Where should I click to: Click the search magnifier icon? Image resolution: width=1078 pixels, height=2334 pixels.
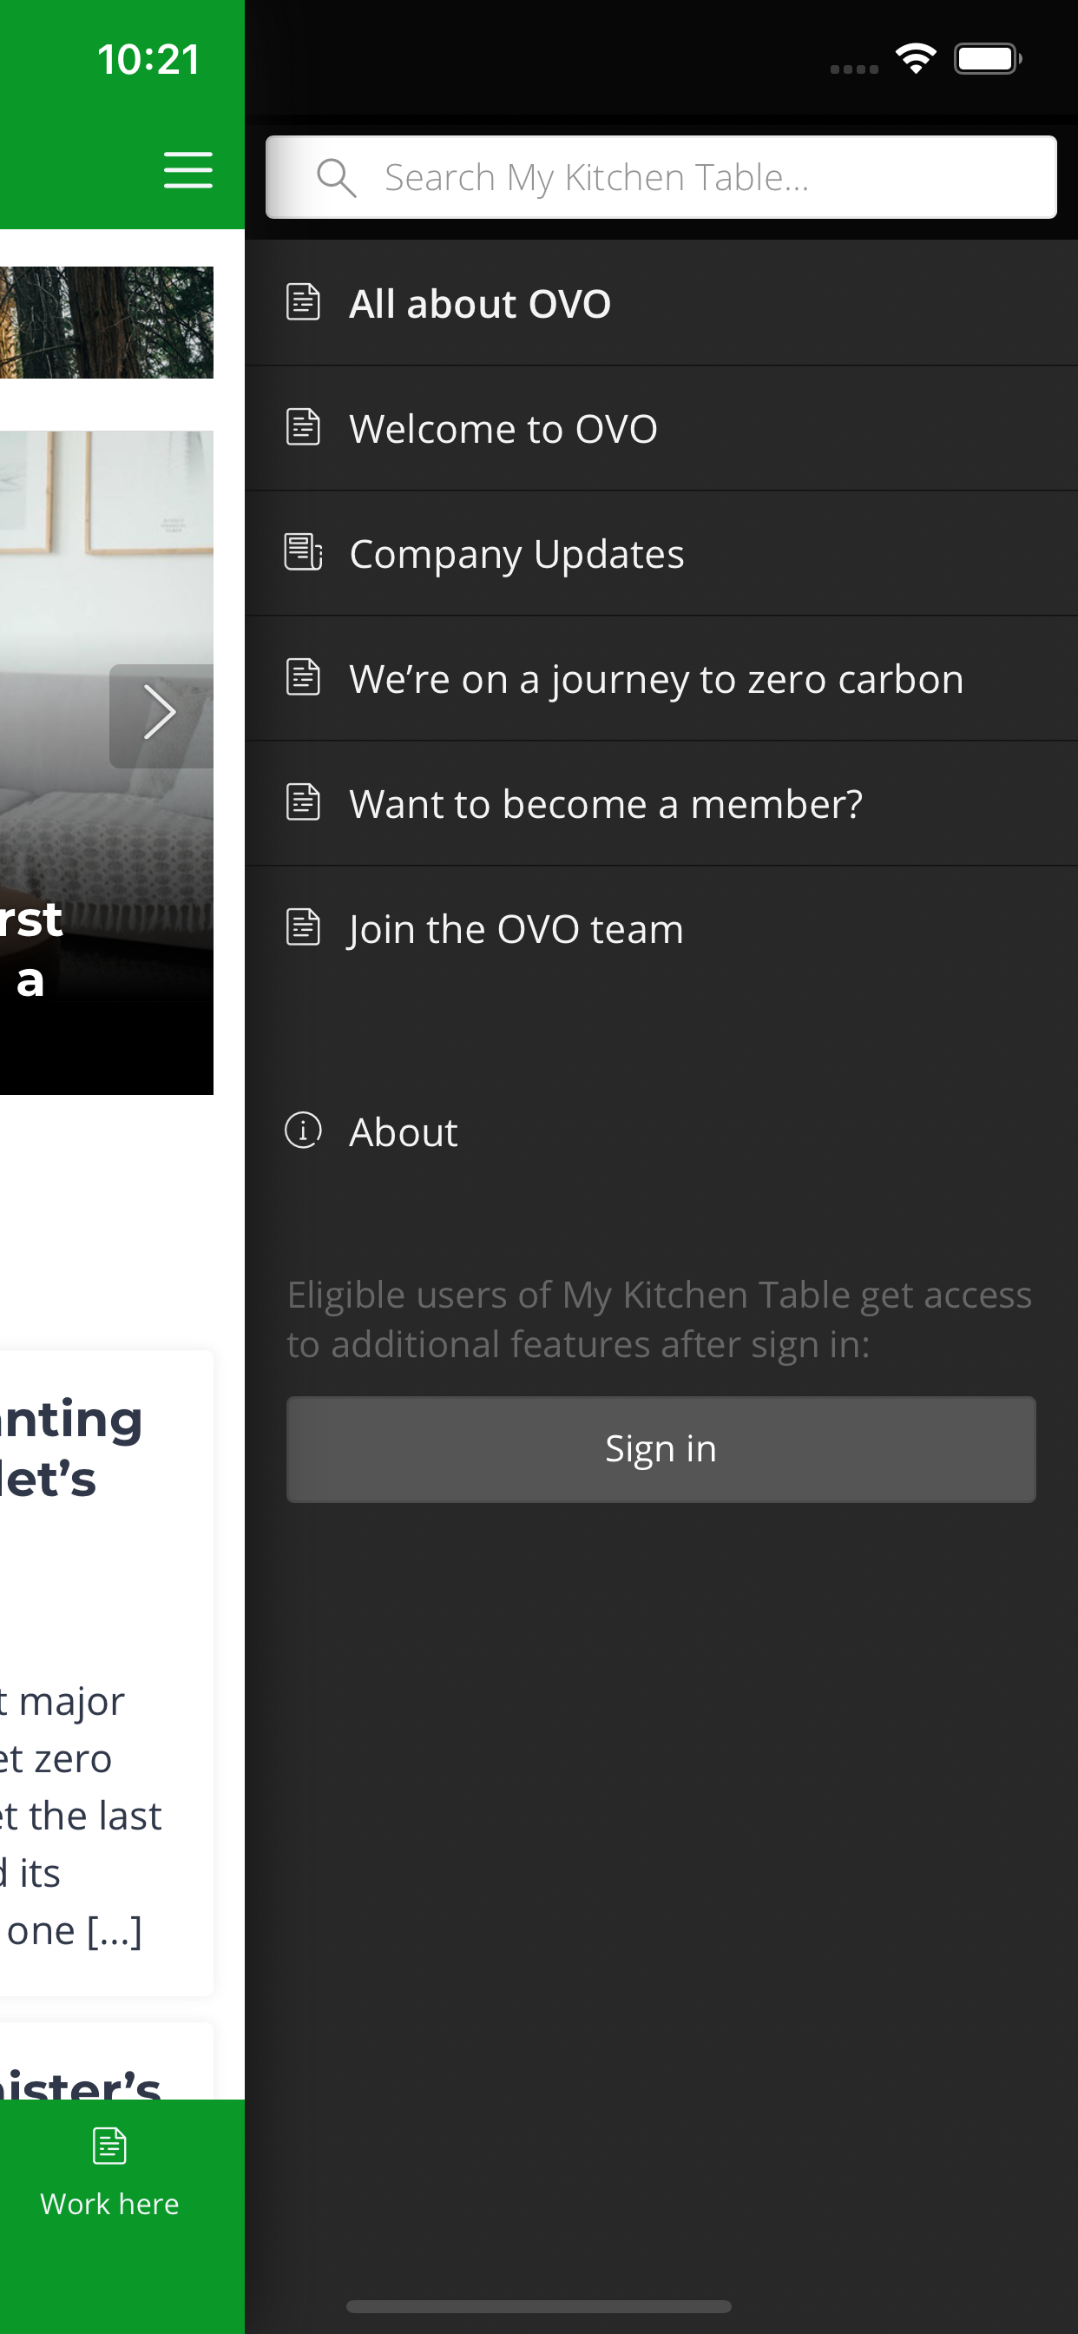click(x=336, y=178)
